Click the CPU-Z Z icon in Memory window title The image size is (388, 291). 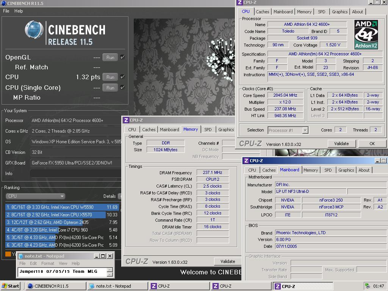(x=126, y=120)
